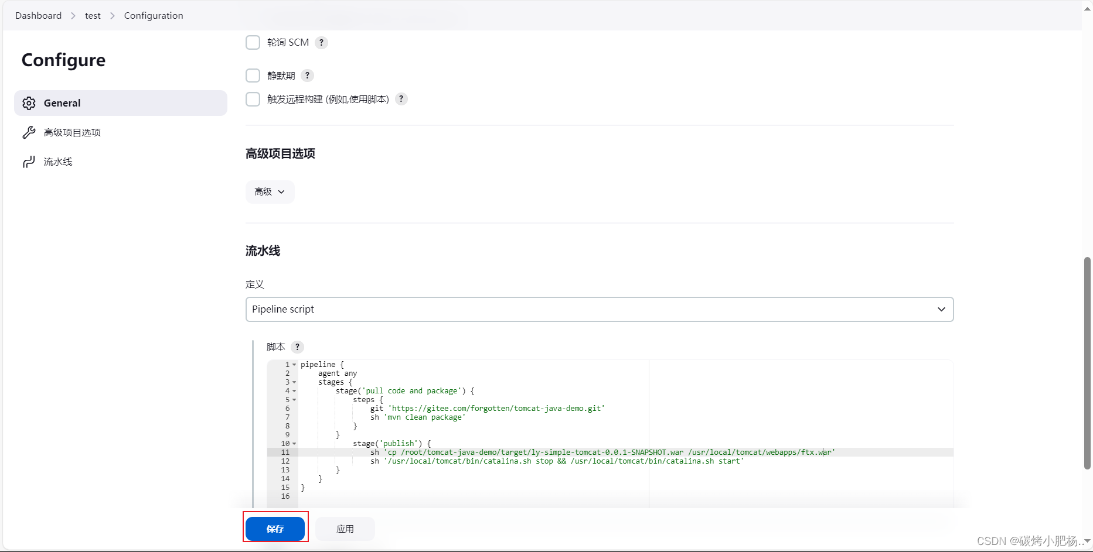The image size is (1093, 552).
Task: Click line number 16 in editor gutter
Action: (x=285, y=496)
